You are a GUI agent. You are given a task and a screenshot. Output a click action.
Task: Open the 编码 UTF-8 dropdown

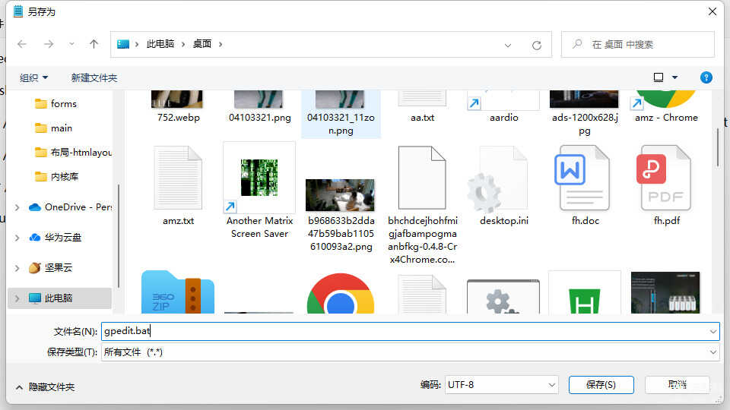tap(502, 385)
